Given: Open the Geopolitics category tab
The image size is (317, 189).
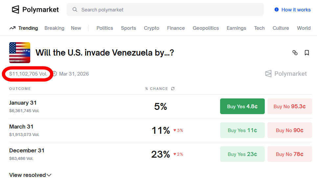Looking at the screenshot, I should tap(206, 28).
